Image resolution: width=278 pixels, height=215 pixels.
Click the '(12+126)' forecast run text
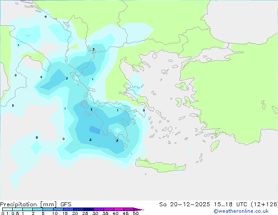point(264,204)
